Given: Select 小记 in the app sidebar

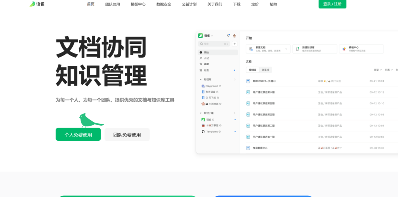Looking at the screenshot, I should tap(218, 58).
